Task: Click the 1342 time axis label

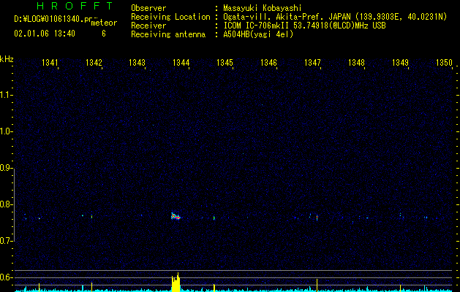Action: click(94, 63)
